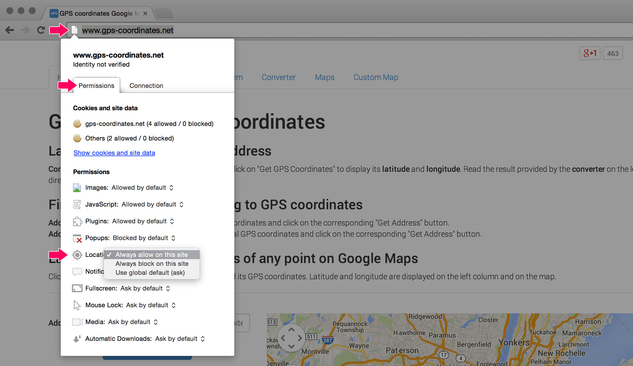Screen dimensions: 633x366
Task: Reload the page with refresh icon
Action: pyautogui.click(x=41, y=30)
